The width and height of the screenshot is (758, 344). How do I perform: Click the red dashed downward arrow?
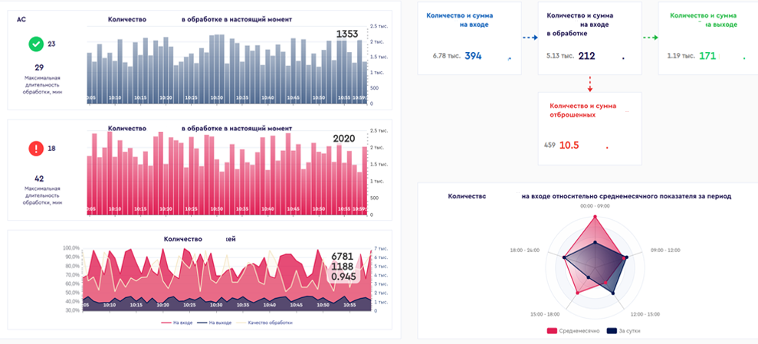point(589,83)
